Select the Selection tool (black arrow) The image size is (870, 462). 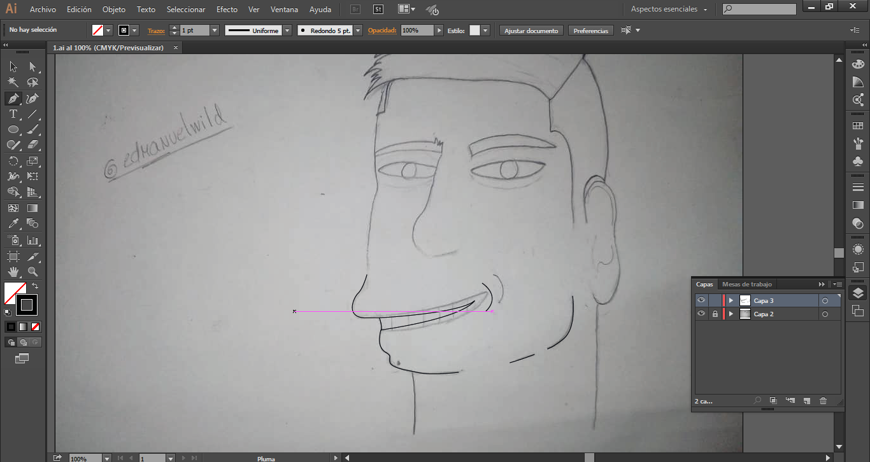coord(13,66)
